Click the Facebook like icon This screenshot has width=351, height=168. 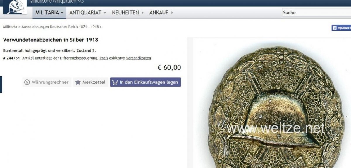[334, 28]
